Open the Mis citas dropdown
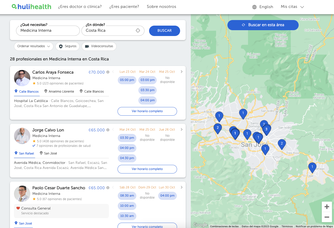This screenshot has height=228, width=334. (292, 7)
